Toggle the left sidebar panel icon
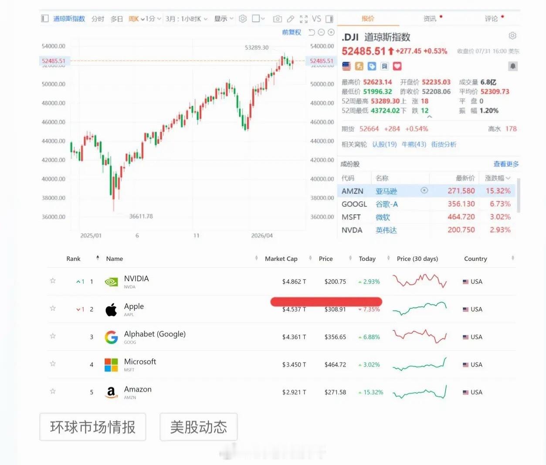This screenshot has height=465, width=546. (x=44, y=19)
